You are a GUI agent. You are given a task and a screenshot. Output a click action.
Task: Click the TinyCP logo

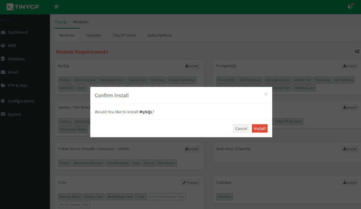[x=23, y=7]
